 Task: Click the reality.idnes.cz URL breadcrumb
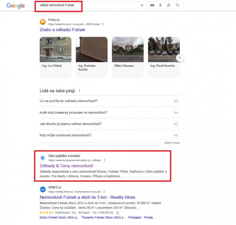pyautogui.click(x=75, y=192)
